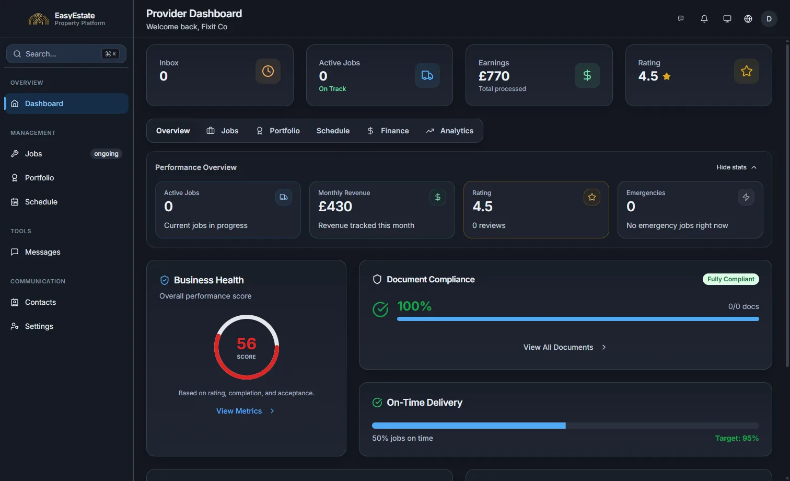Open the Analytics tab
790x481 pixels.
click(x=450, y=131)
